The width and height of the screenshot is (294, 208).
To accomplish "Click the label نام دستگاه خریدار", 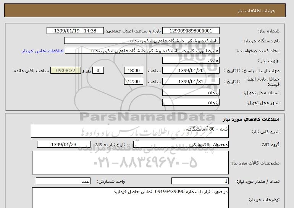I will (262, 41).
